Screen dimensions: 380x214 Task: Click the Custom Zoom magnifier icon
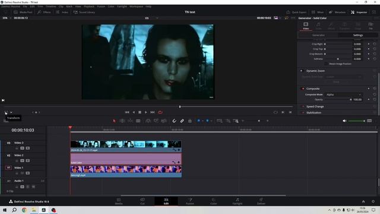tap(236, 121)
